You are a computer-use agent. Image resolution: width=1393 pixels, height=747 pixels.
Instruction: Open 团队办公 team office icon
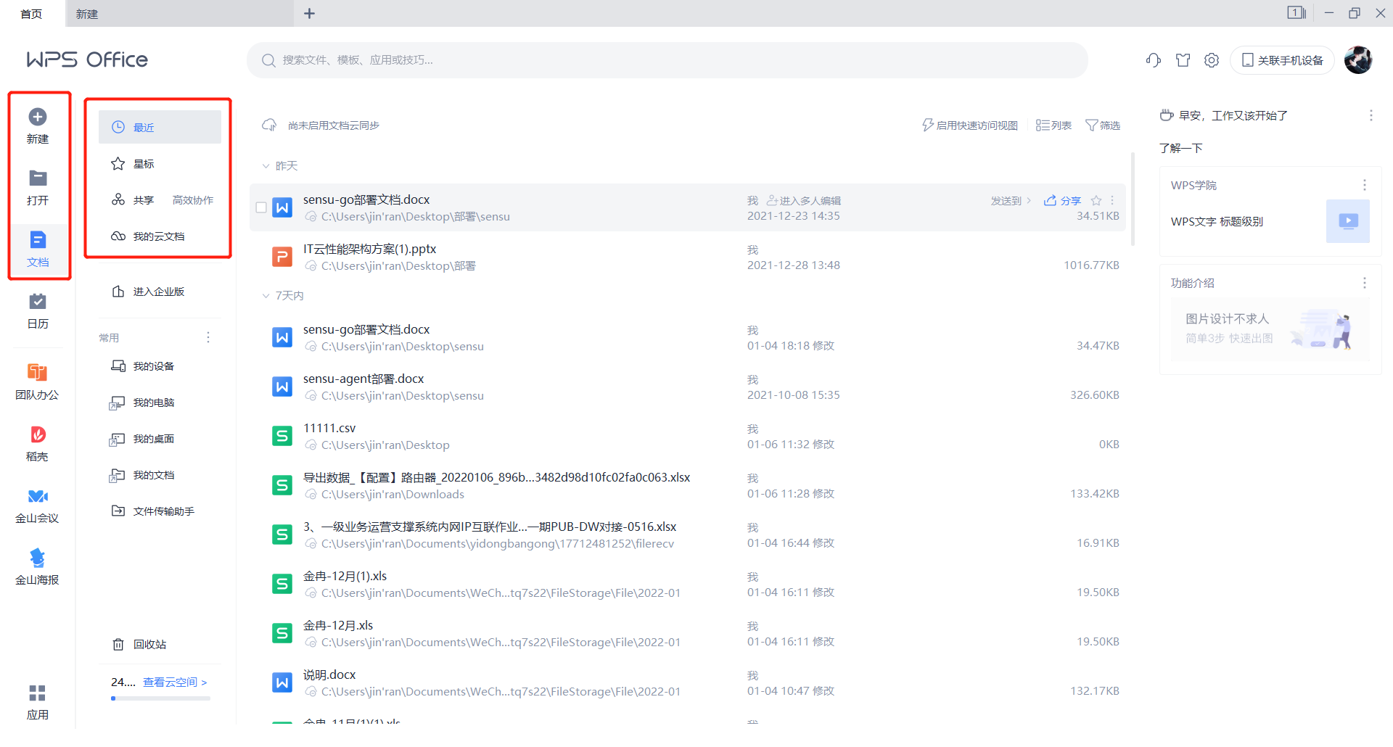pos(38,381)
